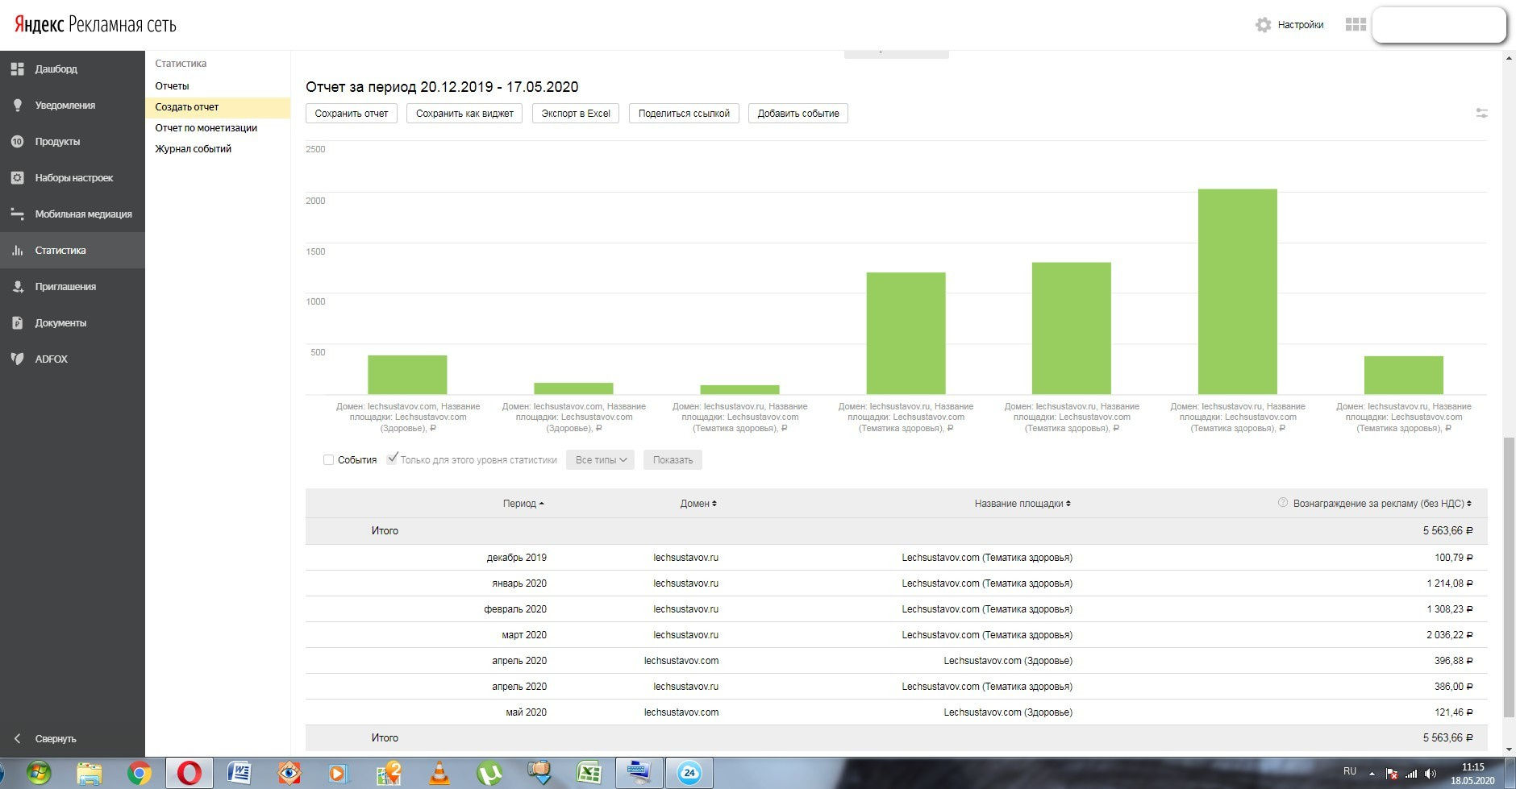Click the Показать button
This screenshot has width=1516, height=789.
coord(673,460)
